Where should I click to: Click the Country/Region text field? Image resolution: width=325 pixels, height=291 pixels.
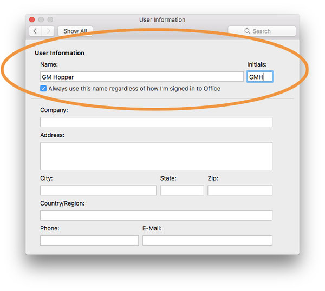pyautogui.click(x=156, y=215)
